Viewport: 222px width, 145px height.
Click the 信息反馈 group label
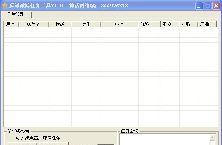[x=129, y=131]
